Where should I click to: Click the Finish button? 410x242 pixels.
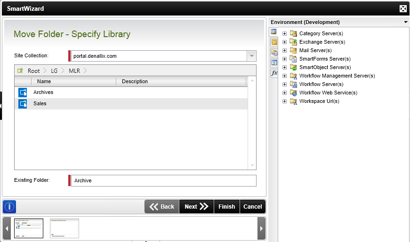[x=227, y=207]
